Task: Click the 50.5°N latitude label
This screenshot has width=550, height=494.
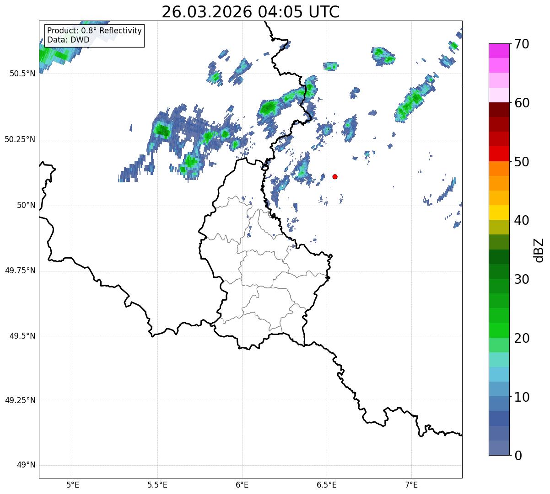Action: coord(22,74)
